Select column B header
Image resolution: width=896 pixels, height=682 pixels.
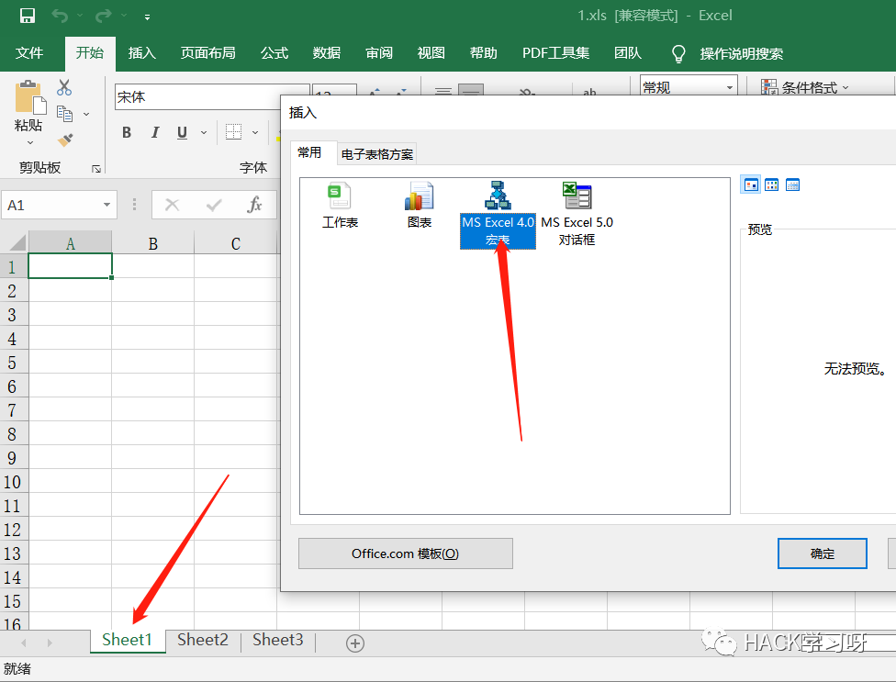(152, 242)
